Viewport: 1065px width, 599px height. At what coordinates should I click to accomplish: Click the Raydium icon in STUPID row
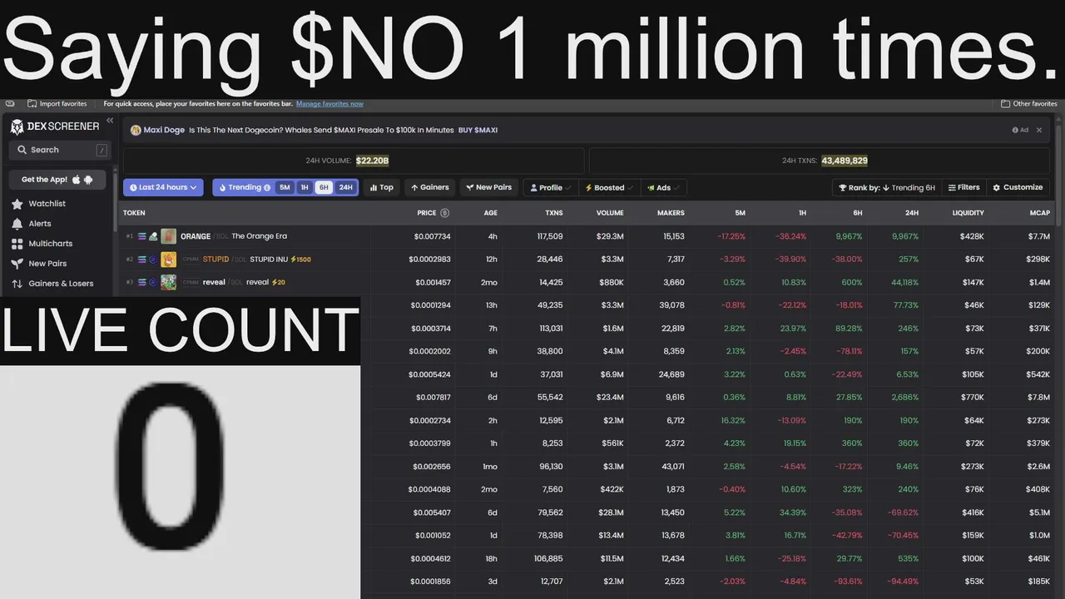pos(152,260)
